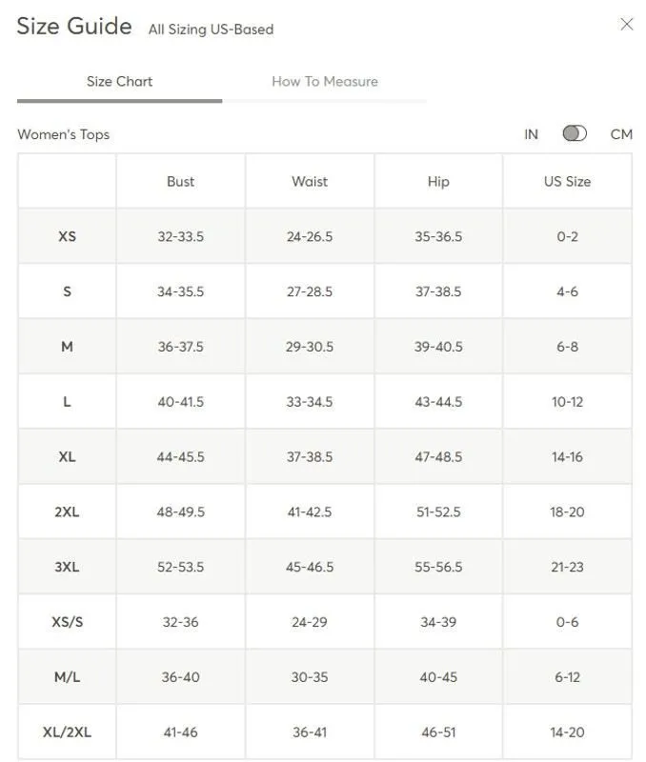646x762 pixels.
Task: Select the XS size row label
Action: (x=67, y=236)
